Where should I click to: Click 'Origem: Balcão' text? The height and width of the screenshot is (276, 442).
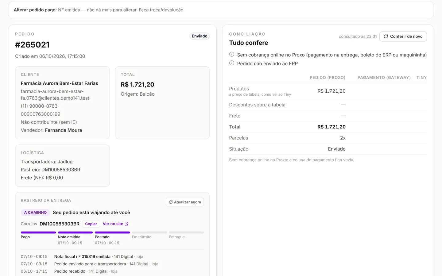(x=138, y=94)
